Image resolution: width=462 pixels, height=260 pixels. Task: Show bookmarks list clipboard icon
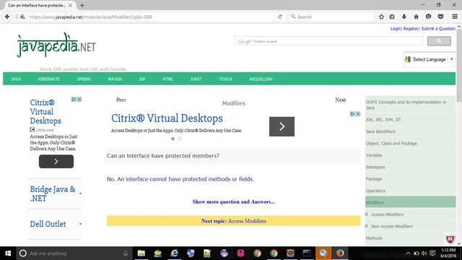coord(392,17)
